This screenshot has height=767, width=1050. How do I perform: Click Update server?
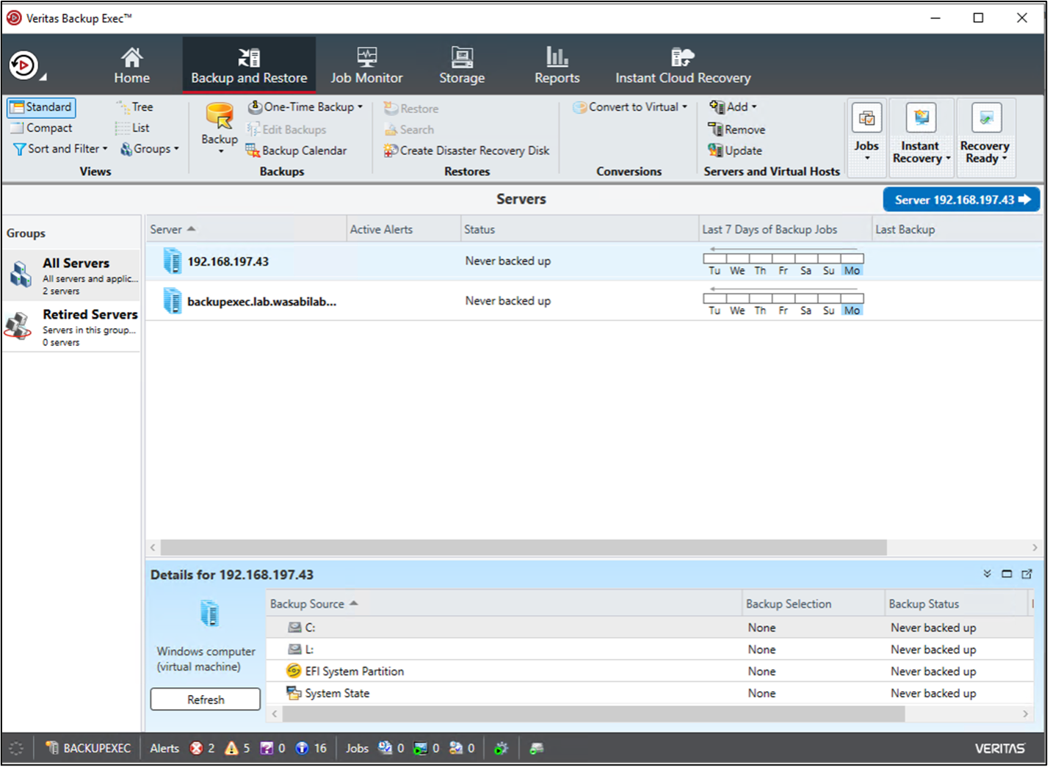pos(735,150)
